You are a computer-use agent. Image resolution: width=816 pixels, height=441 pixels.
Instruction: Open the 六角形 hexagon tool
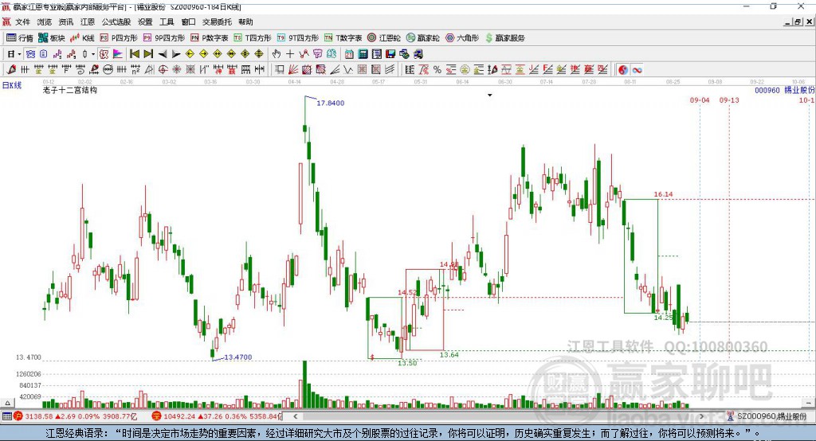coord(462,38)
